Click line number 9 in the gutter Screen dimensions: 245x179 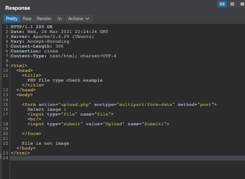pos(7,66)
